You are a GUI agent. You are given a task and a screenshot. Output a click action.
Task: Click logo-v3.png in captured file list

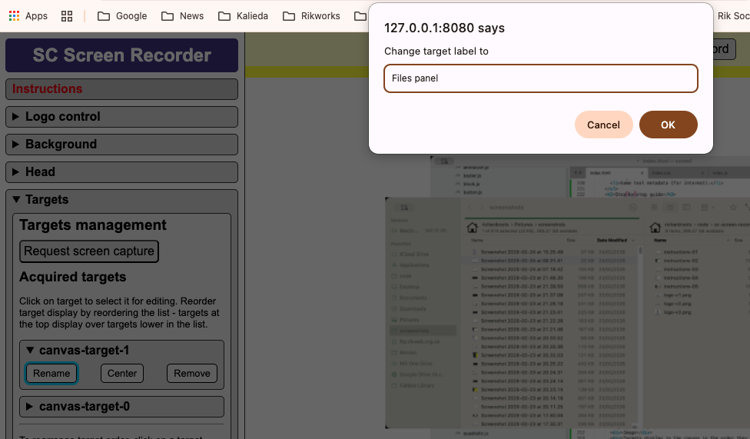(x=677, y=312)
